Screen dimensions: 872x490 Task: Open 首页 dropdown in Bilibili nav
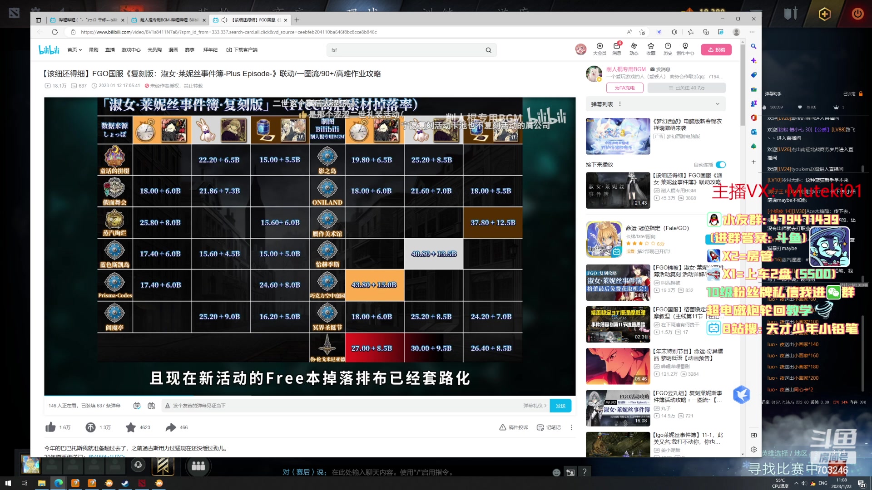coord(74,50)
